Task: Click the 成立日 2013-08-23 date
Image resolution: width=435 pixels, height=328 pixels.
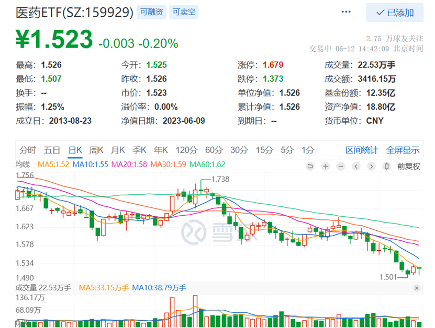Action: pos(70,121)
